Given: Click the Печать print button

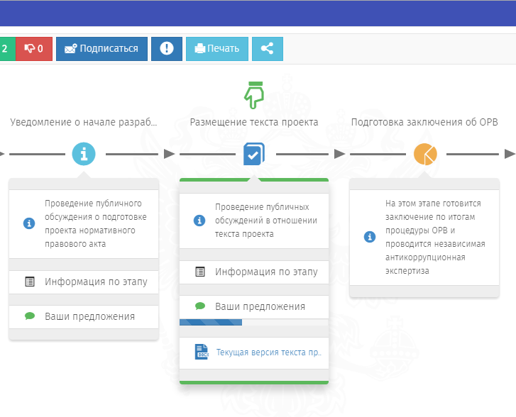Looking at the screenshot, I should (217, 49).
